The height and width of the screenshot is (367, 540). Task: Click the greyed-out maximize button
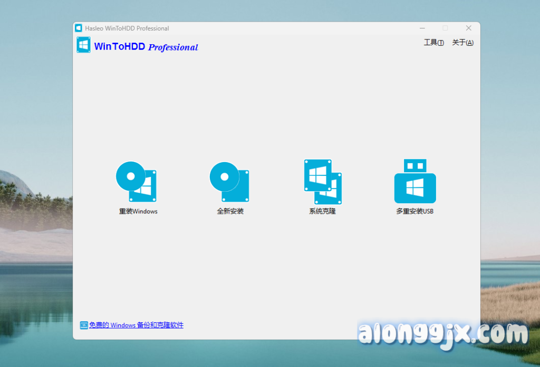445,28
